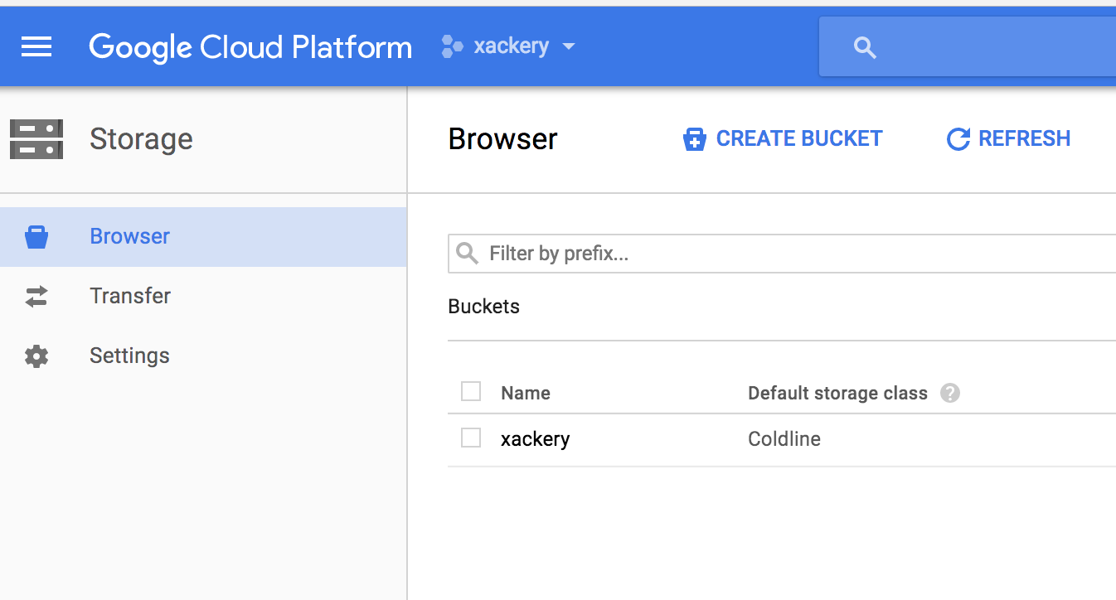Click the Create Bucket plus-bucket icon
1116x600 pixels.
[694, 139]
